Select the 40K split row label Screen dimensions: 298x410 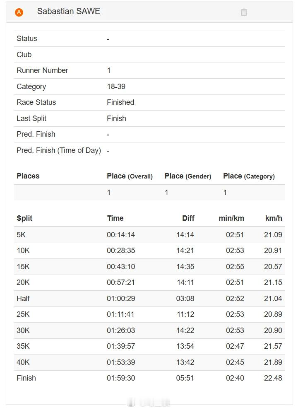(x=23, y=362)
